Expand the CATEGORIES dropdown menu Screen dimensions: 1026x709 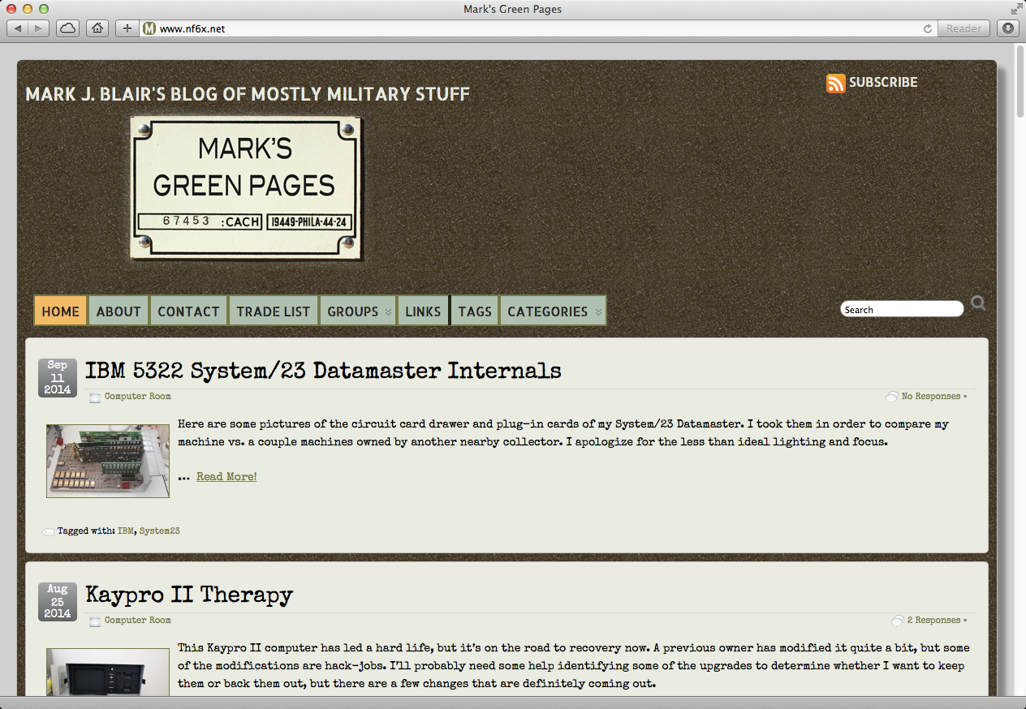tap(554, 311)
